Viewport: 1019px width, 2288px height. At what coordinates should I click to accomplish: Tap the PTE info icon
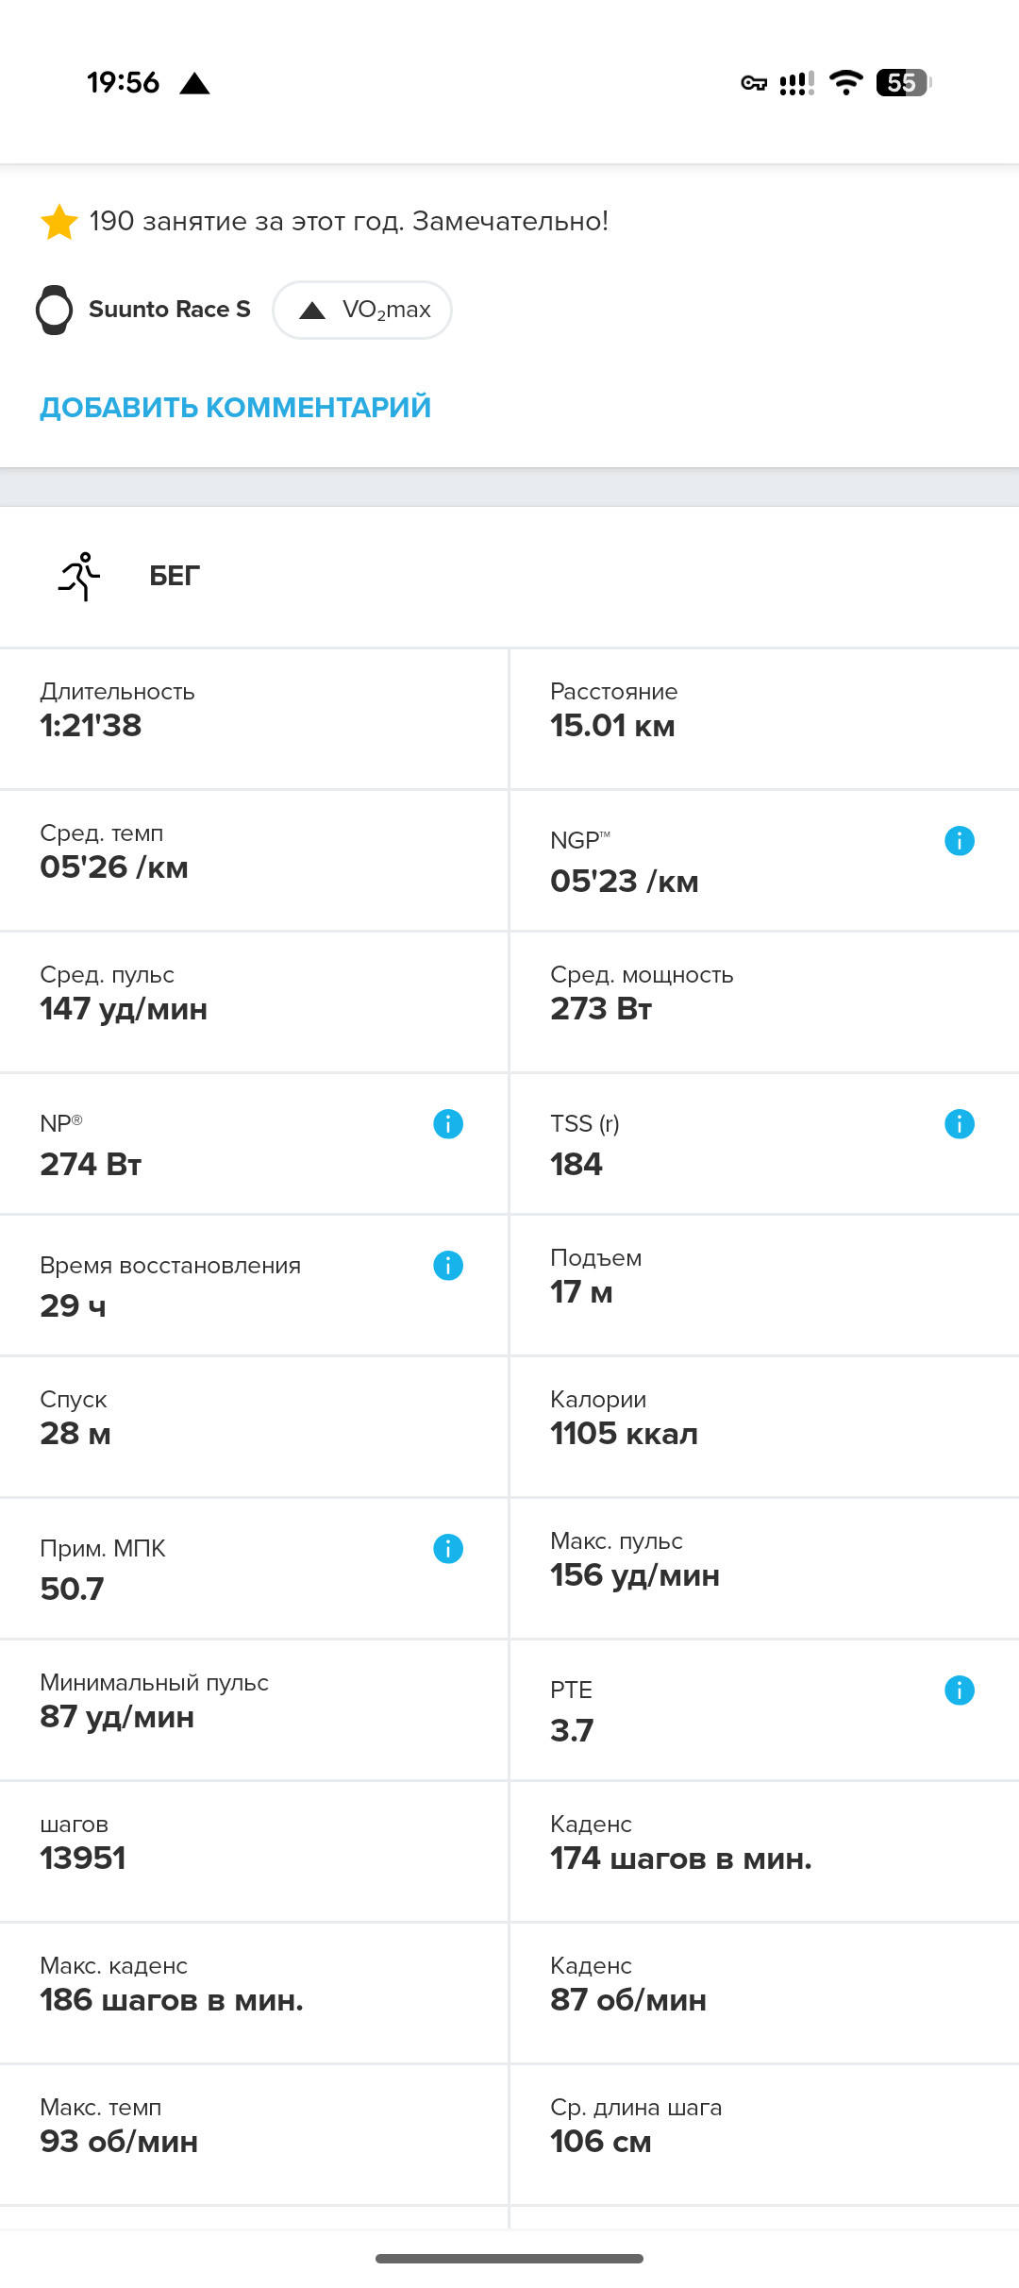click(959, 1690)
